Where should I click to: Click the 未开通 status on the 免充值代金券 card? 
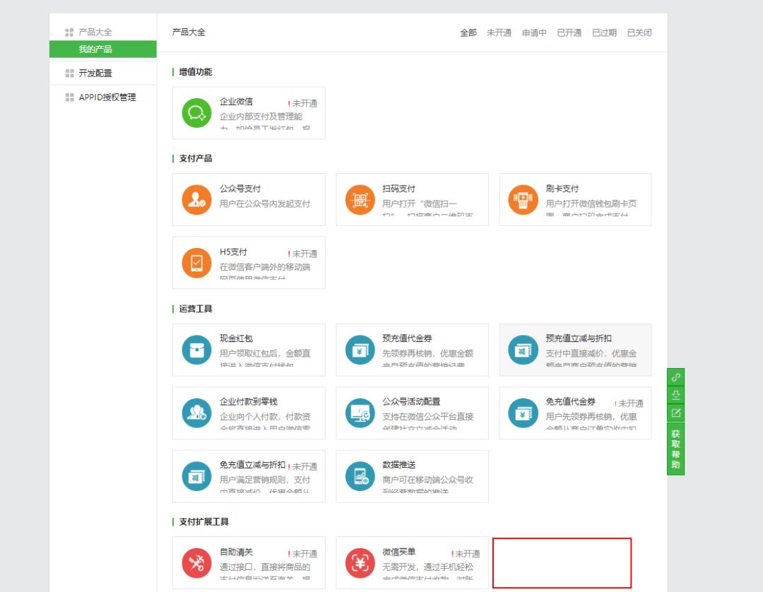pyautogui.click(x=629, y=403)
